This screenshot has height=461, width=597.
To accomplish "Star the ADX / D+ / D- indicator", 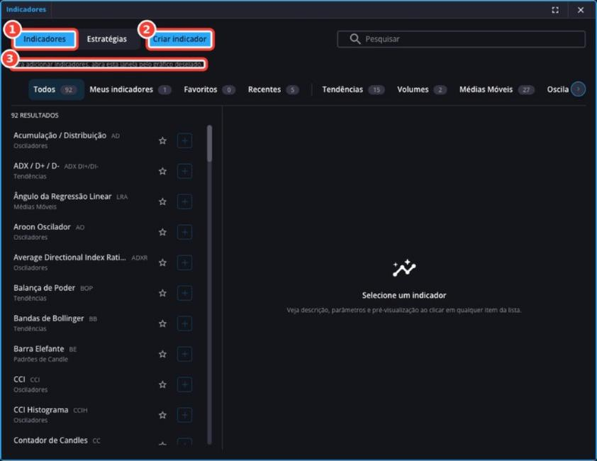I will 162,171.
